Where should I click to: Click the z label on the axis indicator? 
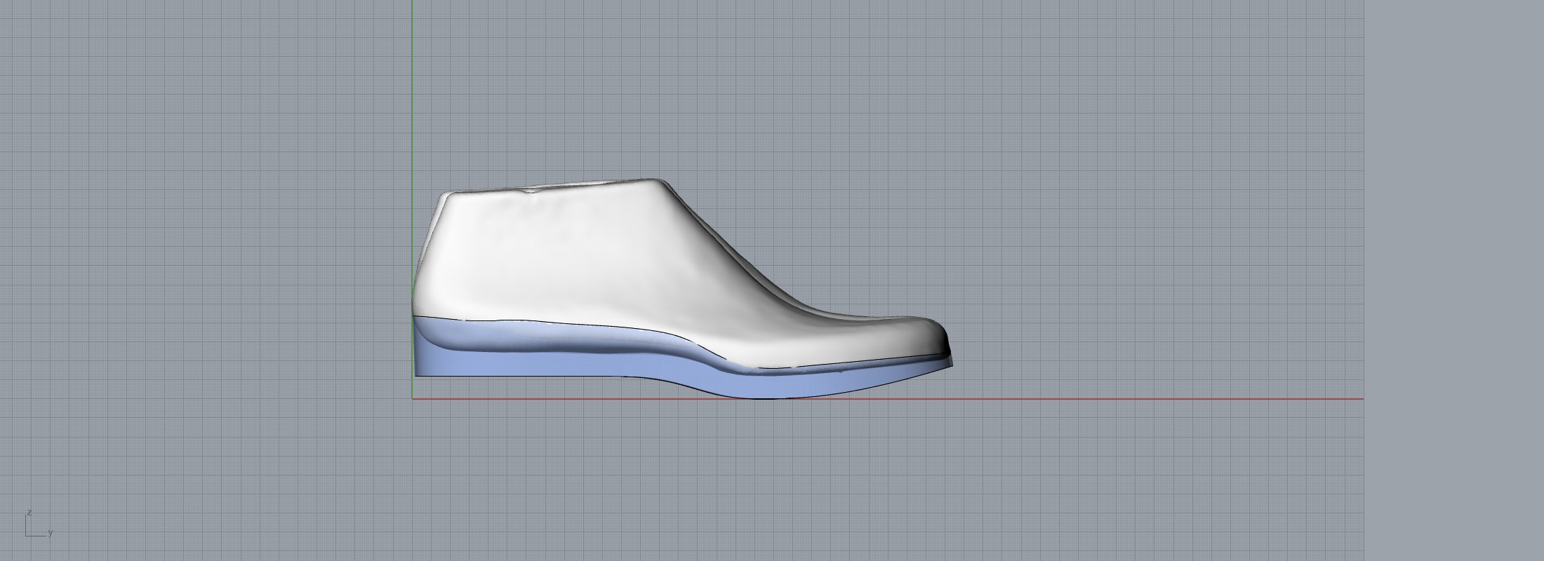pyautogui.click(x=29, y=513)
